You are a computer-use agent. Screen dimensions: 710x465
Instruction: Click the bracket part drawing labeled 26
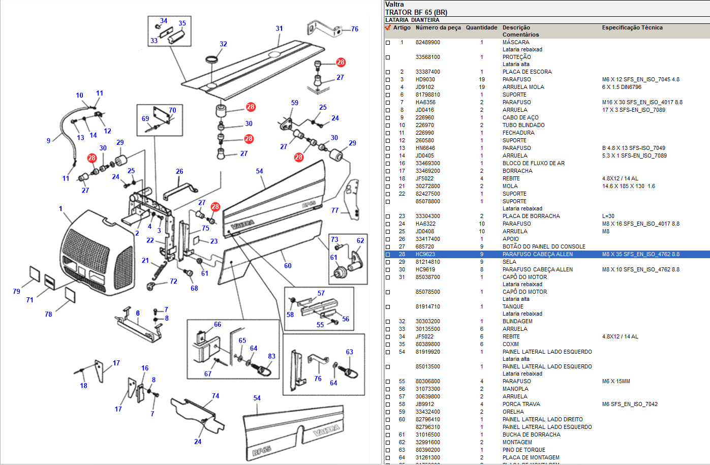[x=180, y=191]
